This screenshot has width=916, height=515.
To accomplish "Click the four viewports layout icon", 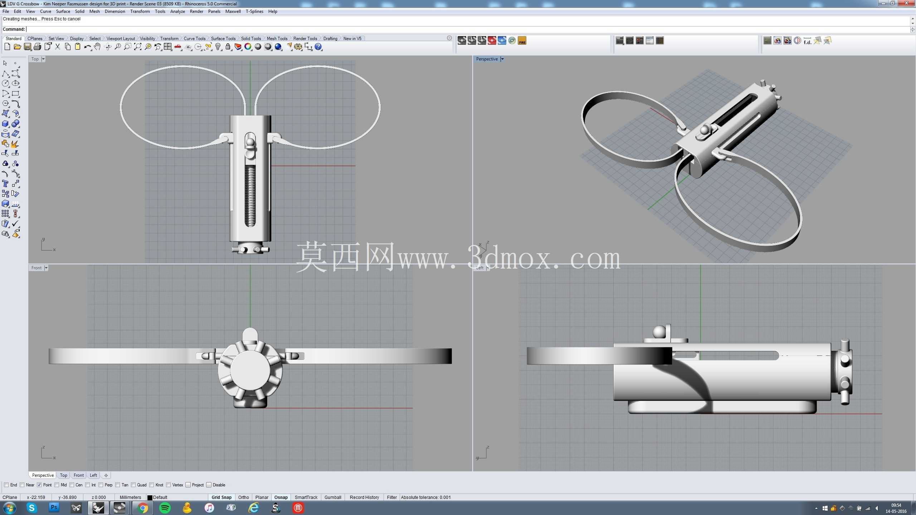I will [168, 47].
